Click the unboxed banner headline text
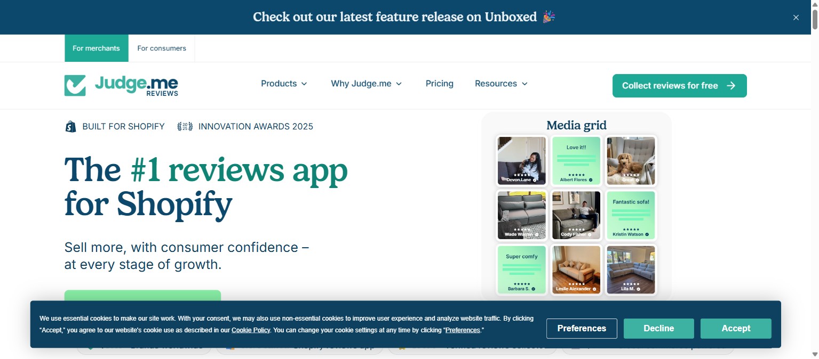Screen dimensions: 819x359 [x=395, y=17]
